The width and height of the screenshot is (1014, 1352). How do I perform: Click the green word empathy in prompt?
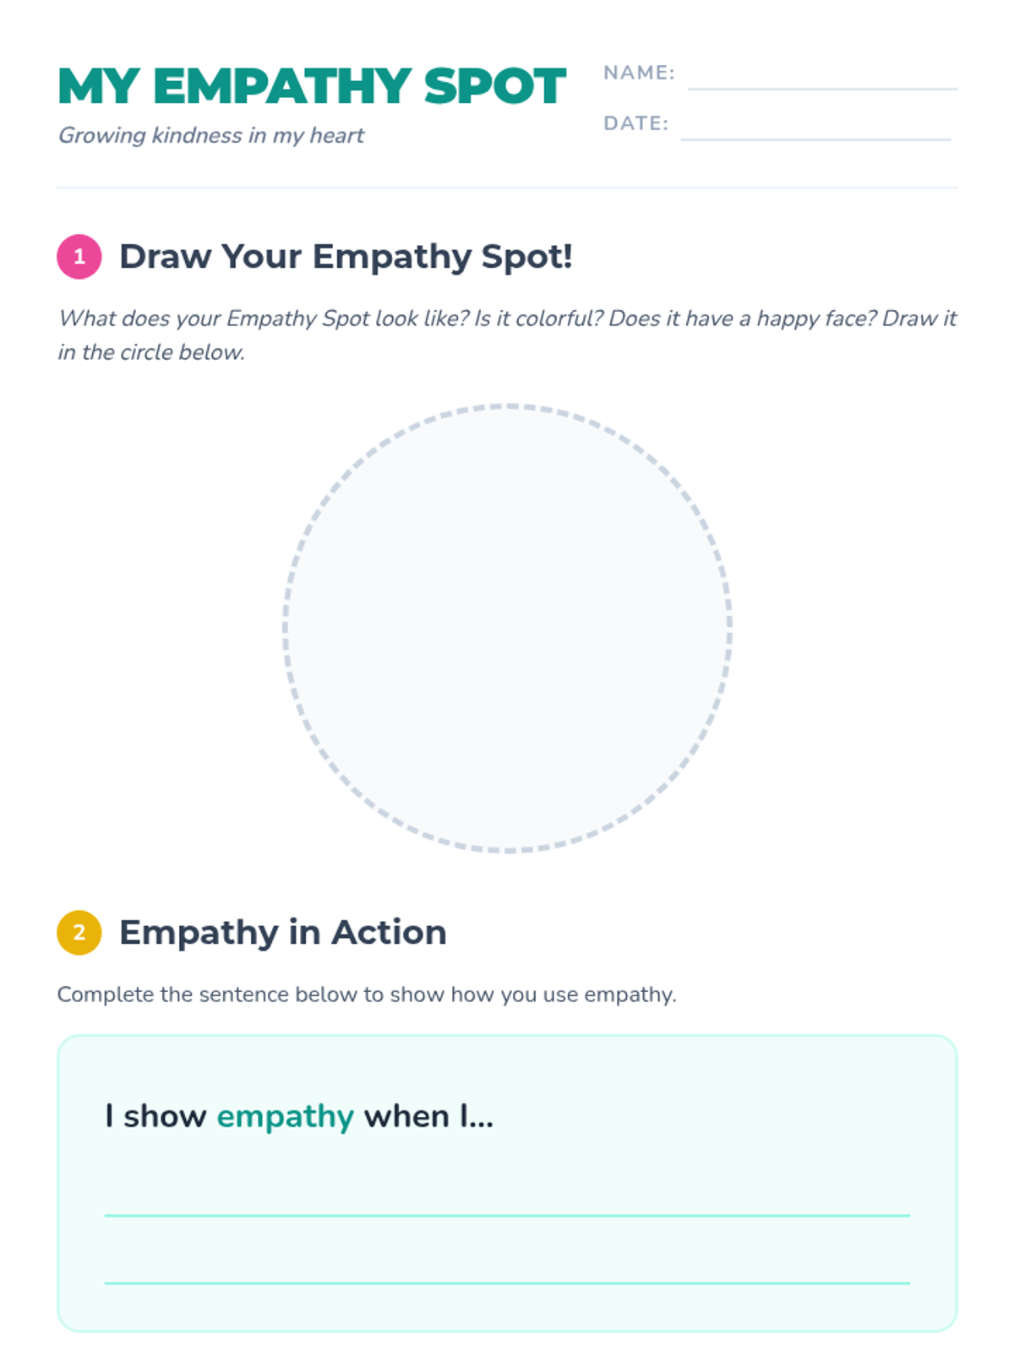pos(285,1116)
